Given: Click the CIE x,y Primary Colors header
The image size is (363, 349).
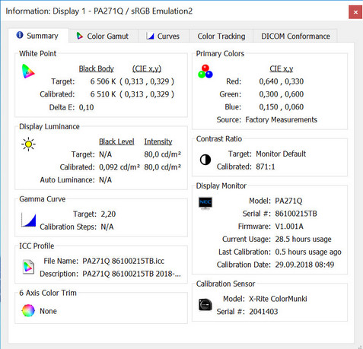Looking at the screenshot, I should [x=282, y=68].
